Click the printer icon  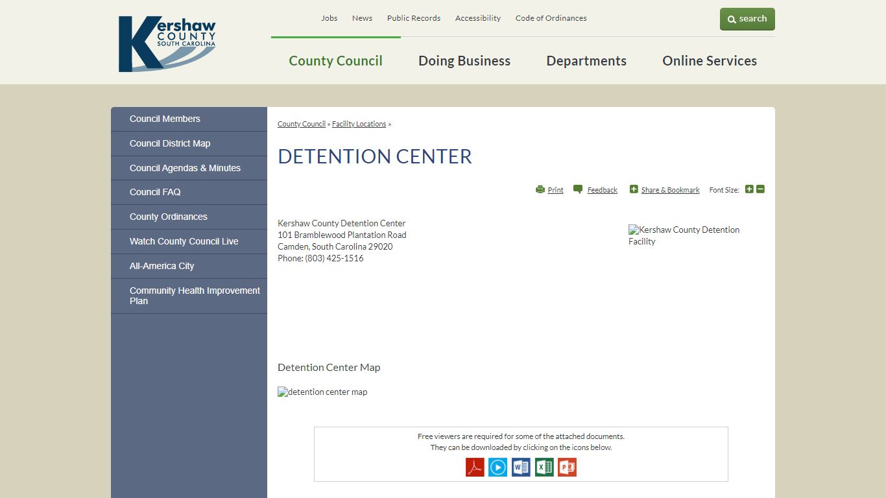coord(540,189)
